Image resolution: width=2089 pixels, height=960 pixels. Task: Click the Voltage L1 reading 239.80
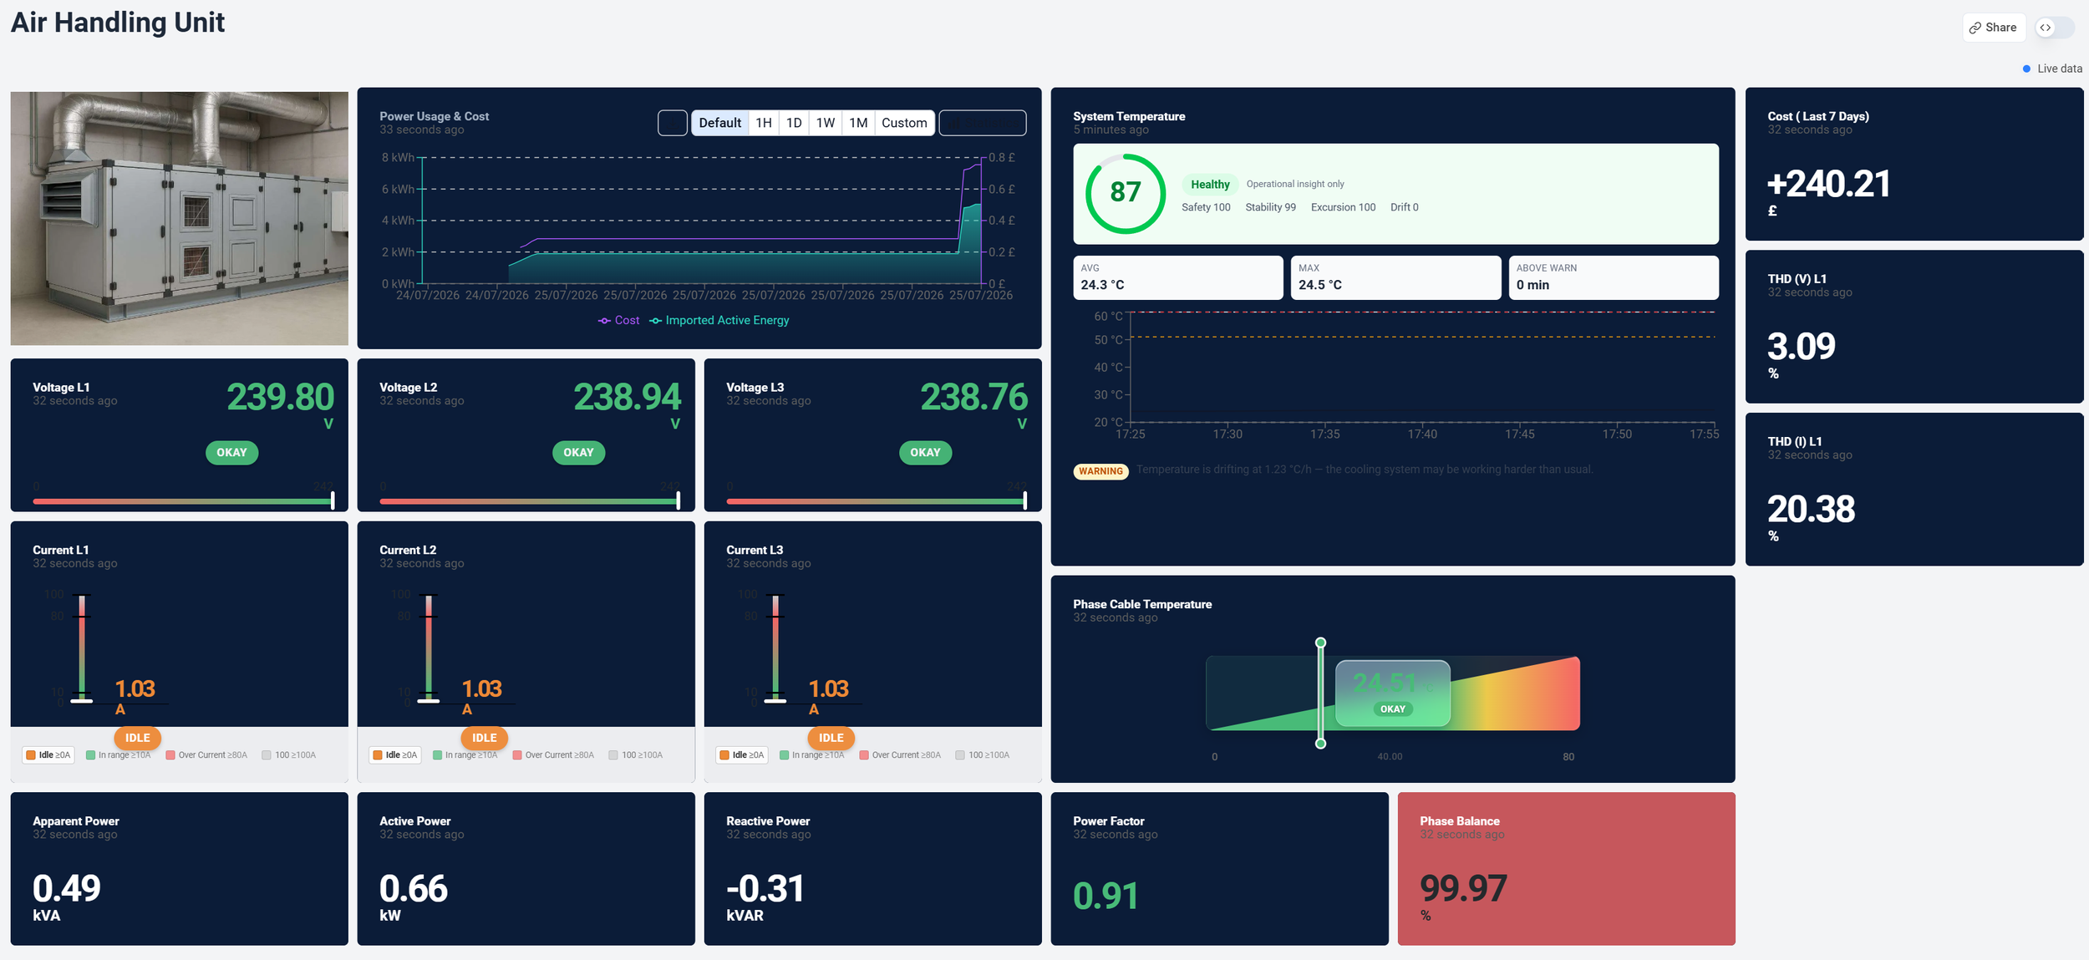coord(280,397)
